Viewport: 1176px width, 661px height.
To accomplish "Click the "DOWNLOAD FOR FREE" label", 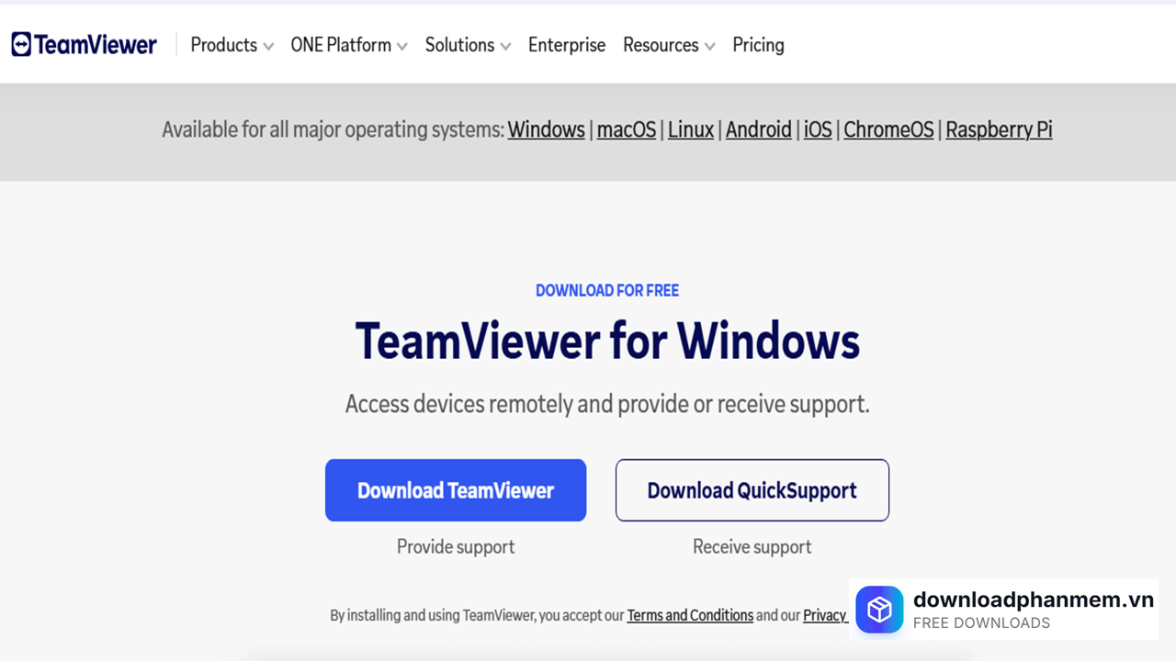I will (607, 290).
